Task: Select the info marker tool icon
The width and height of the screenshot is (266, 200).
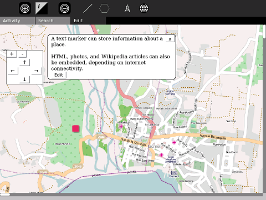Action: click(x=42, y=8)
